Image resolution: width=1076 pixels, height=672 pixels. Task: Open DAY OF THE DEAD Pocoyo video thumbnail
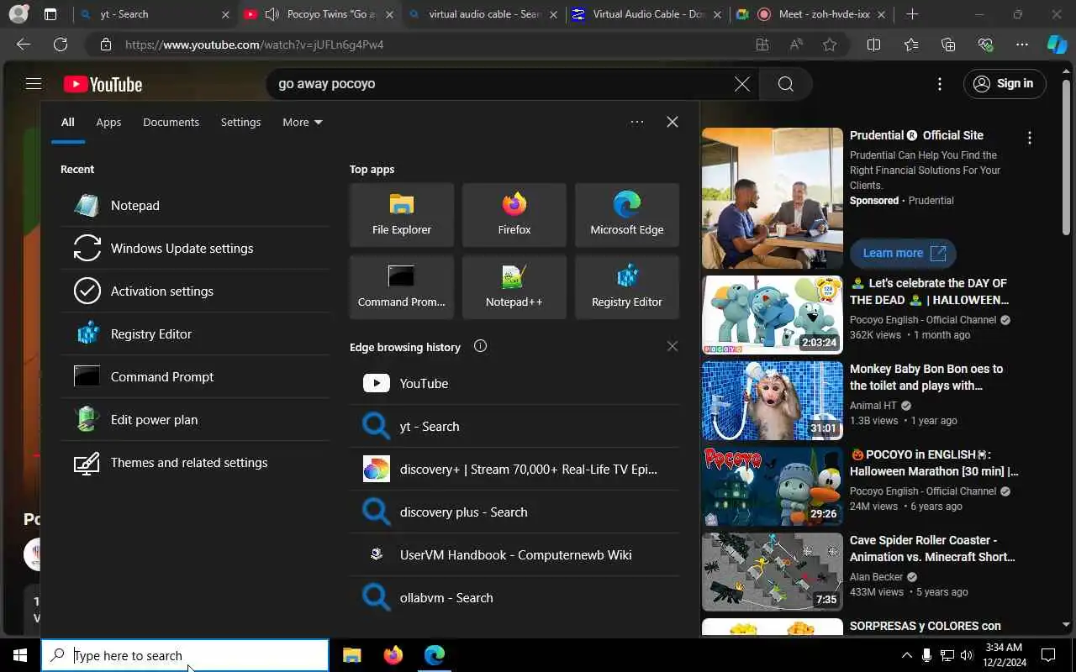[x=773, y=315]
